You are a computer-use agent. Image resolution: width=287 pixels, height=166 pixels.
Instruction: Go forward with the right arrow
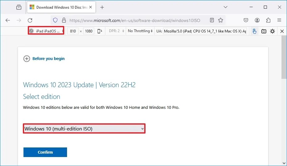[x=19, y=20]
